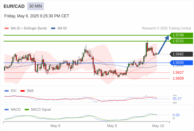This screenshot has width=194, height=131.
Task: Click the 'RSI' legend label
Action: pyautogui.click(x=13, y=91)
